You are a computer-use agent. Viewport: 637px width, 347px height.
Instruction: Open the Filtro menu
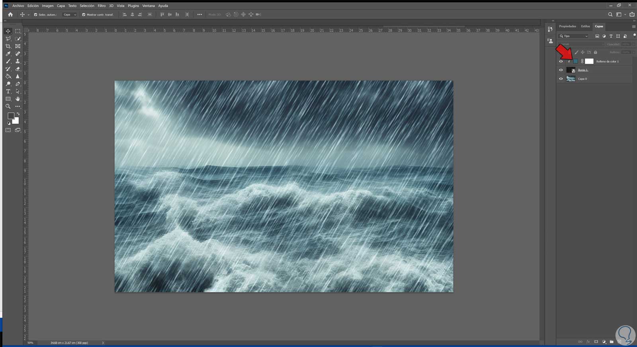(102, 6)
